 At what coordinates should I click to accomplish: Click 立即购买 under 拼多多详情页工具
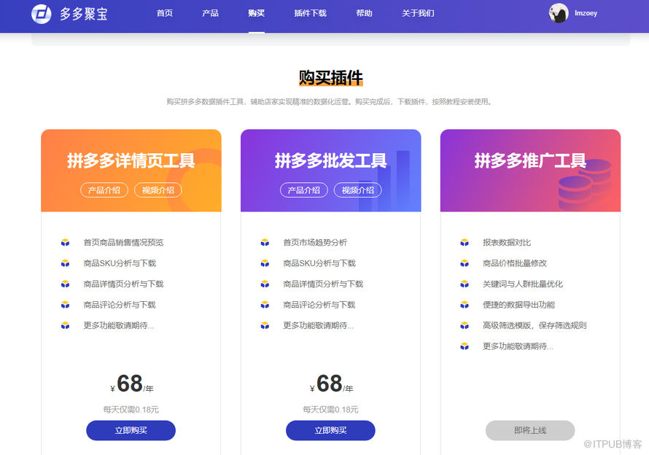click(131, 431)
